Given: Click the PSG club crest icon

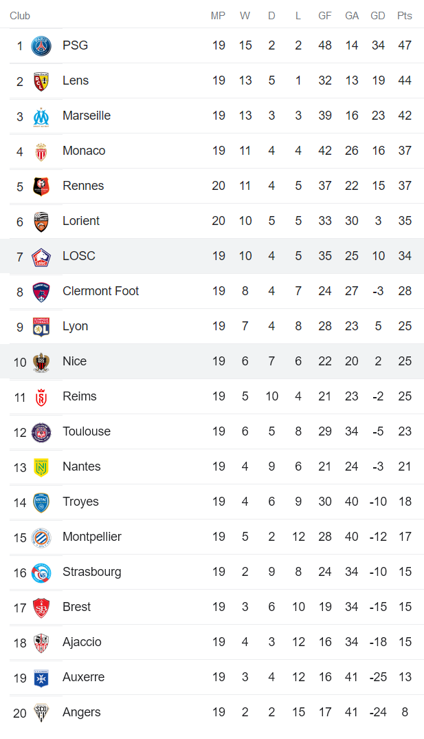Looking at the screenshot, I should click(41, 46).
